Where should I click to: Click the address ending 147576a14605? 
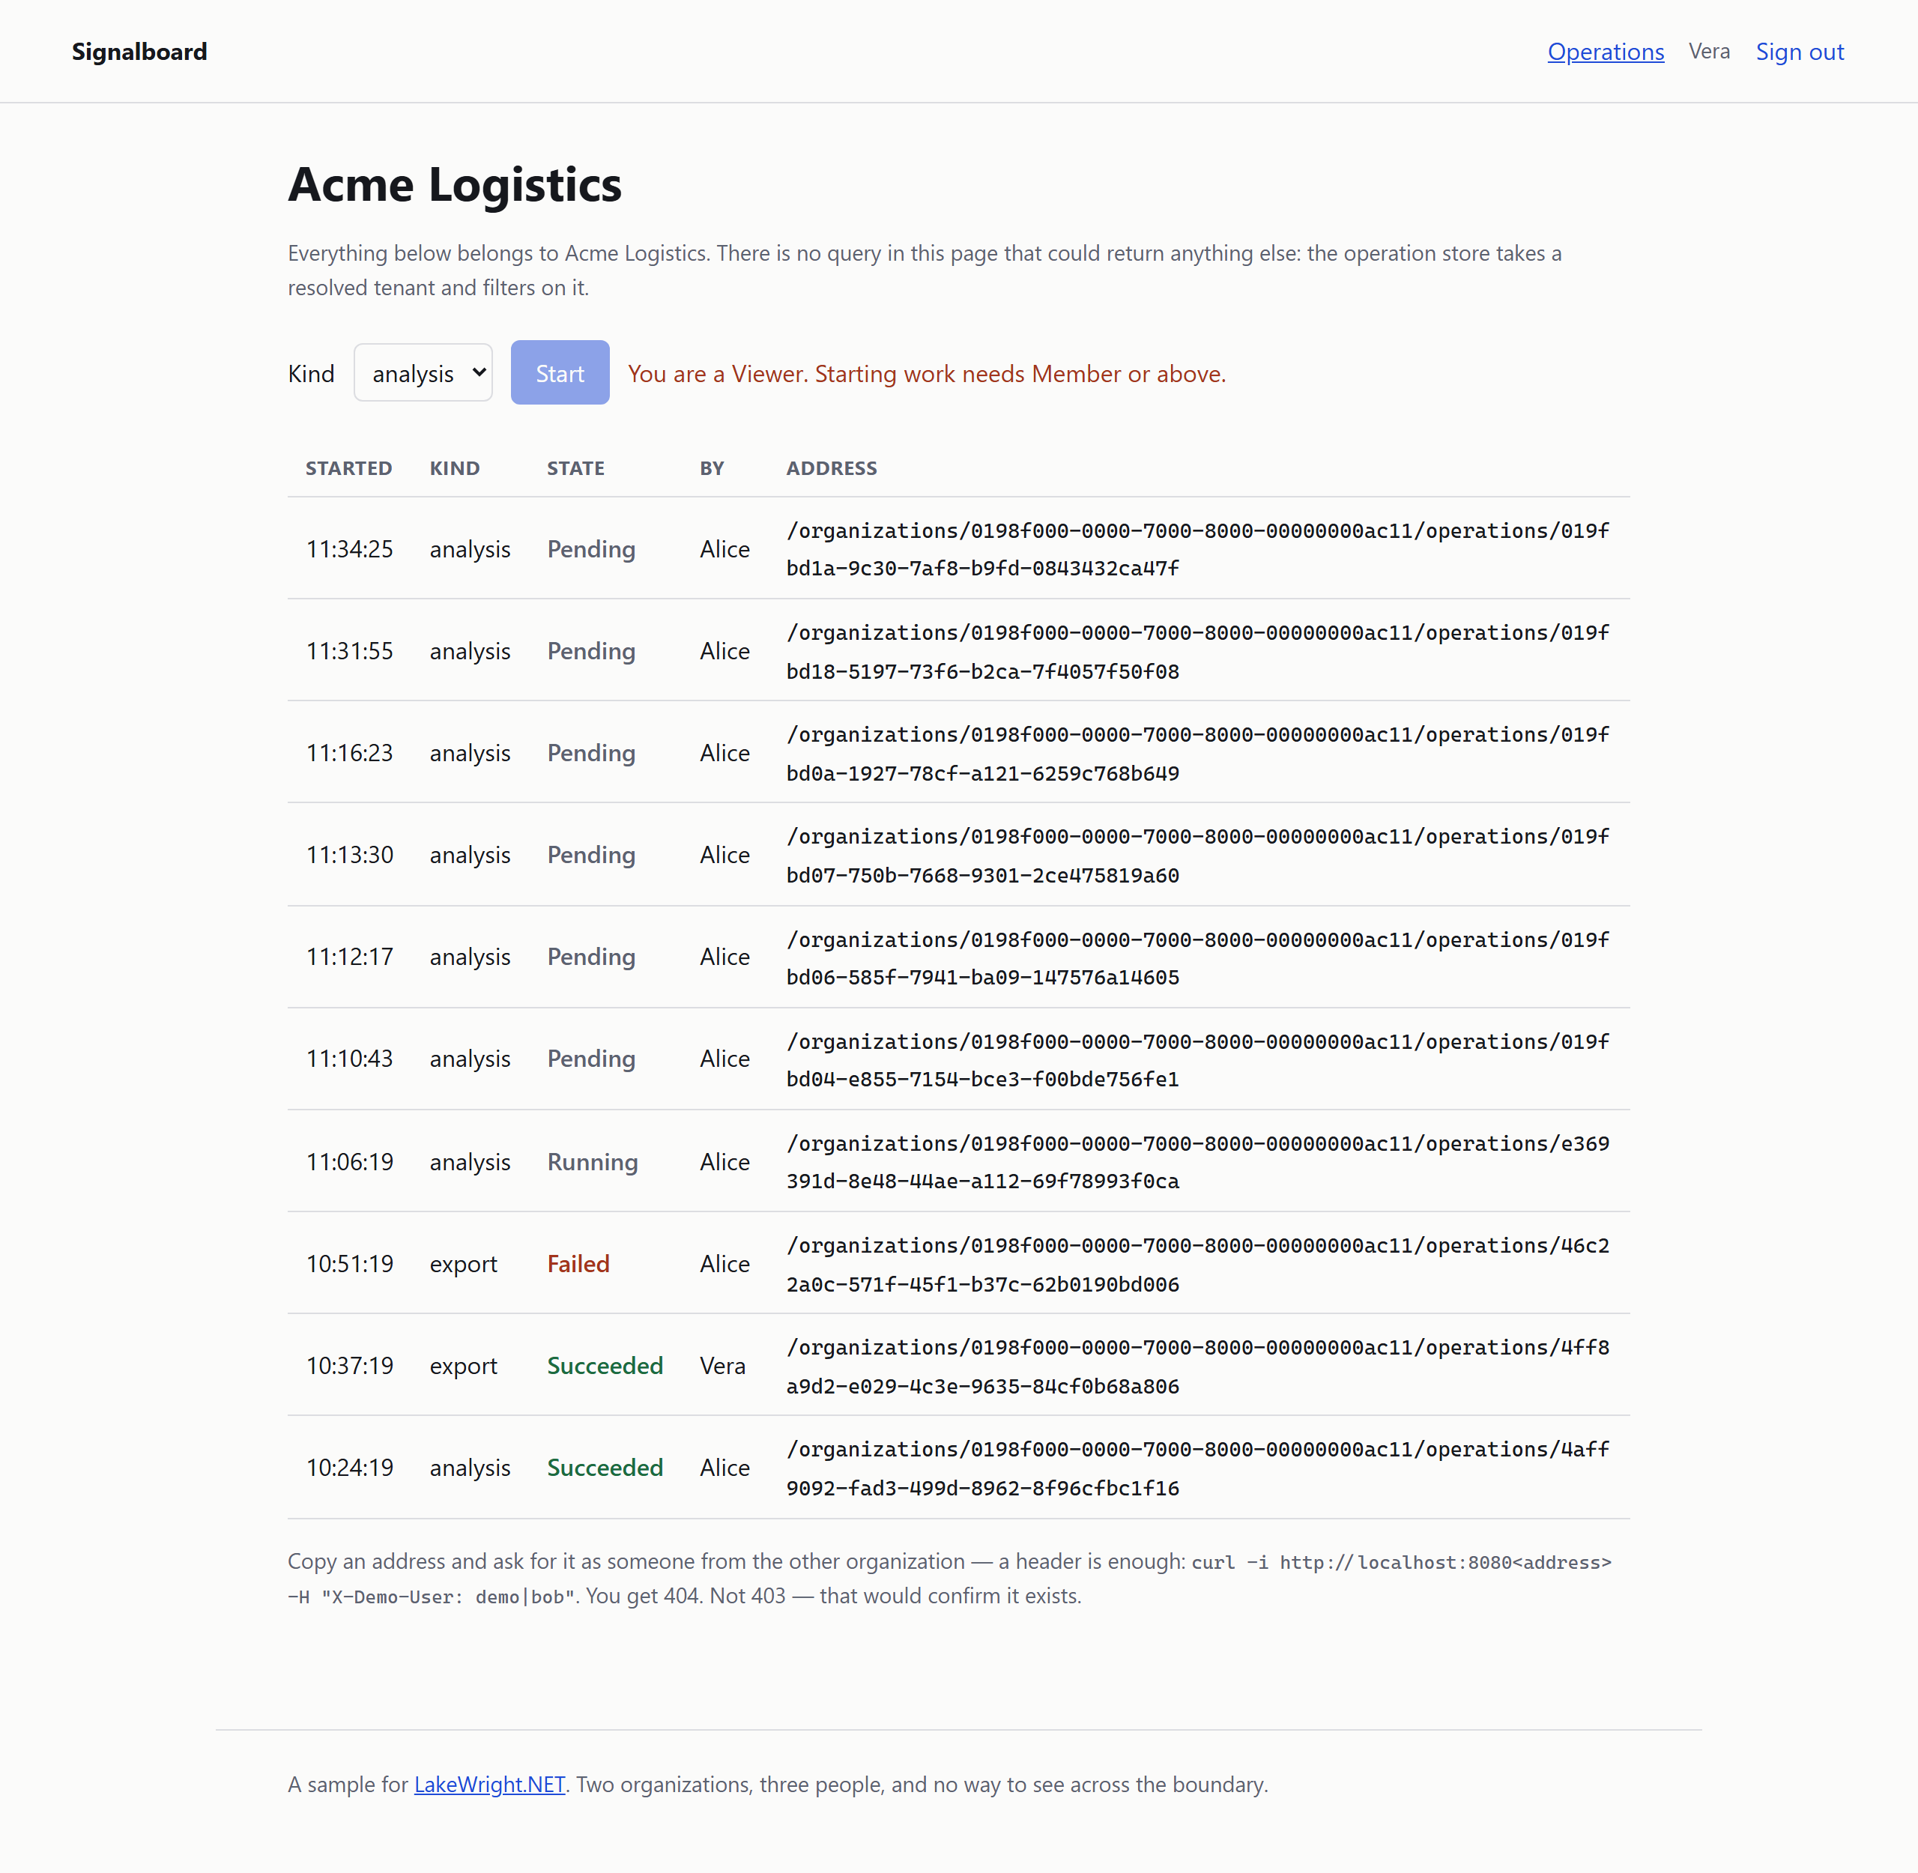[x=1198, y=958]
